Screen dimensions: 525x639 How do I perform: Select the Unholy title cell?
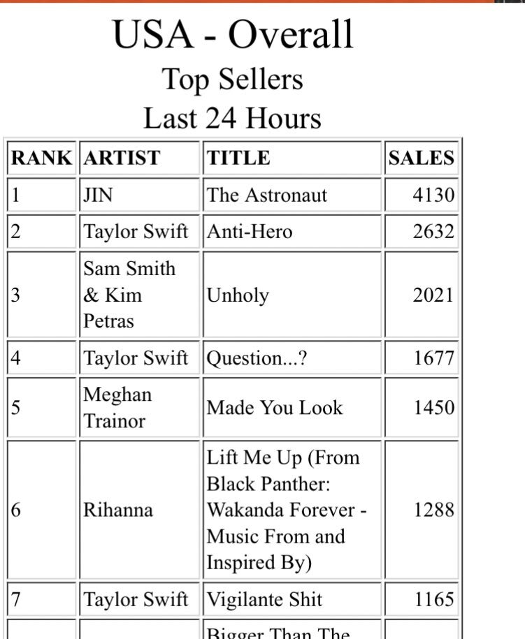(x=238, y=295)
